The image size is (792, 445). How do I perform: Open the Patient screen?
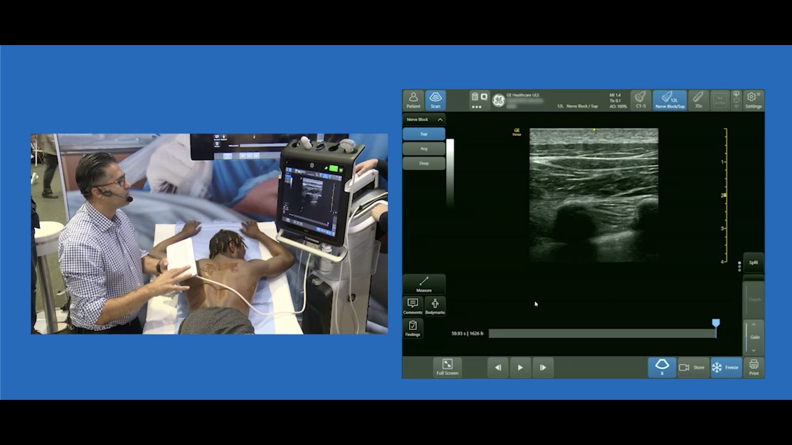pyautogui.click(x=413, y=100)
